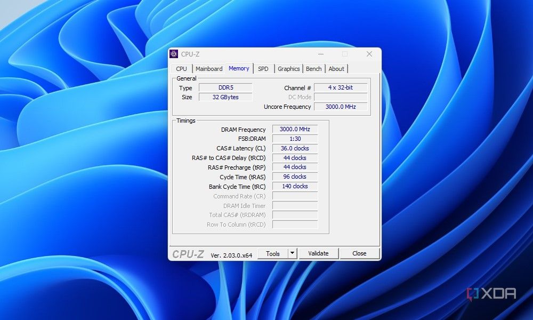Click the tRCD 44 clocks value
The width and height of the screenshot is (533, 320).
[x=295, y=158]
